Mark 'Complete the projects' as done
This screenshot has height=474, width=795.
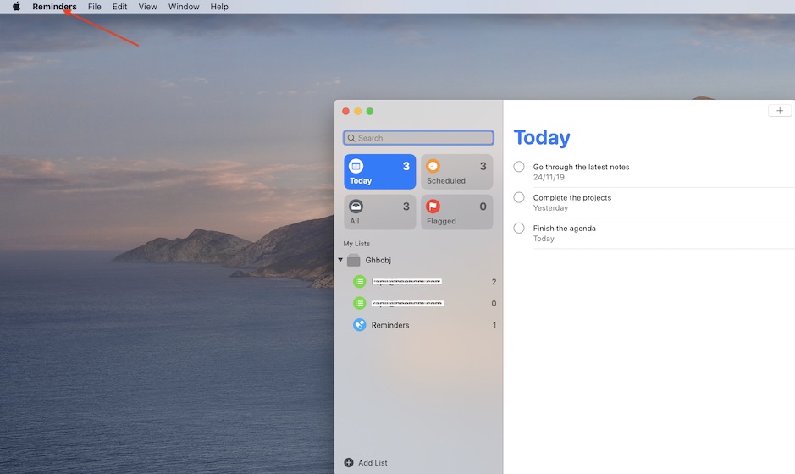519,197
